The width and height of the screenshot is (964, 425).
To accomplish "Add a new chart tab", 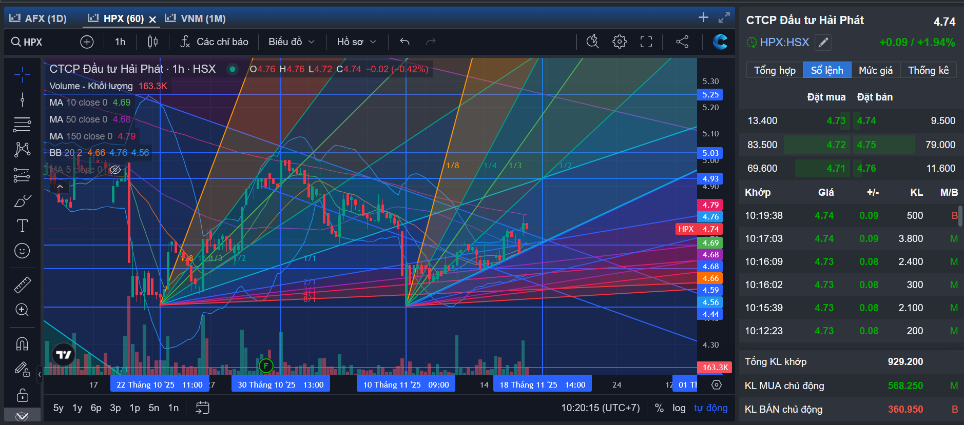I will pyautogui.click(x=703, y=18).
